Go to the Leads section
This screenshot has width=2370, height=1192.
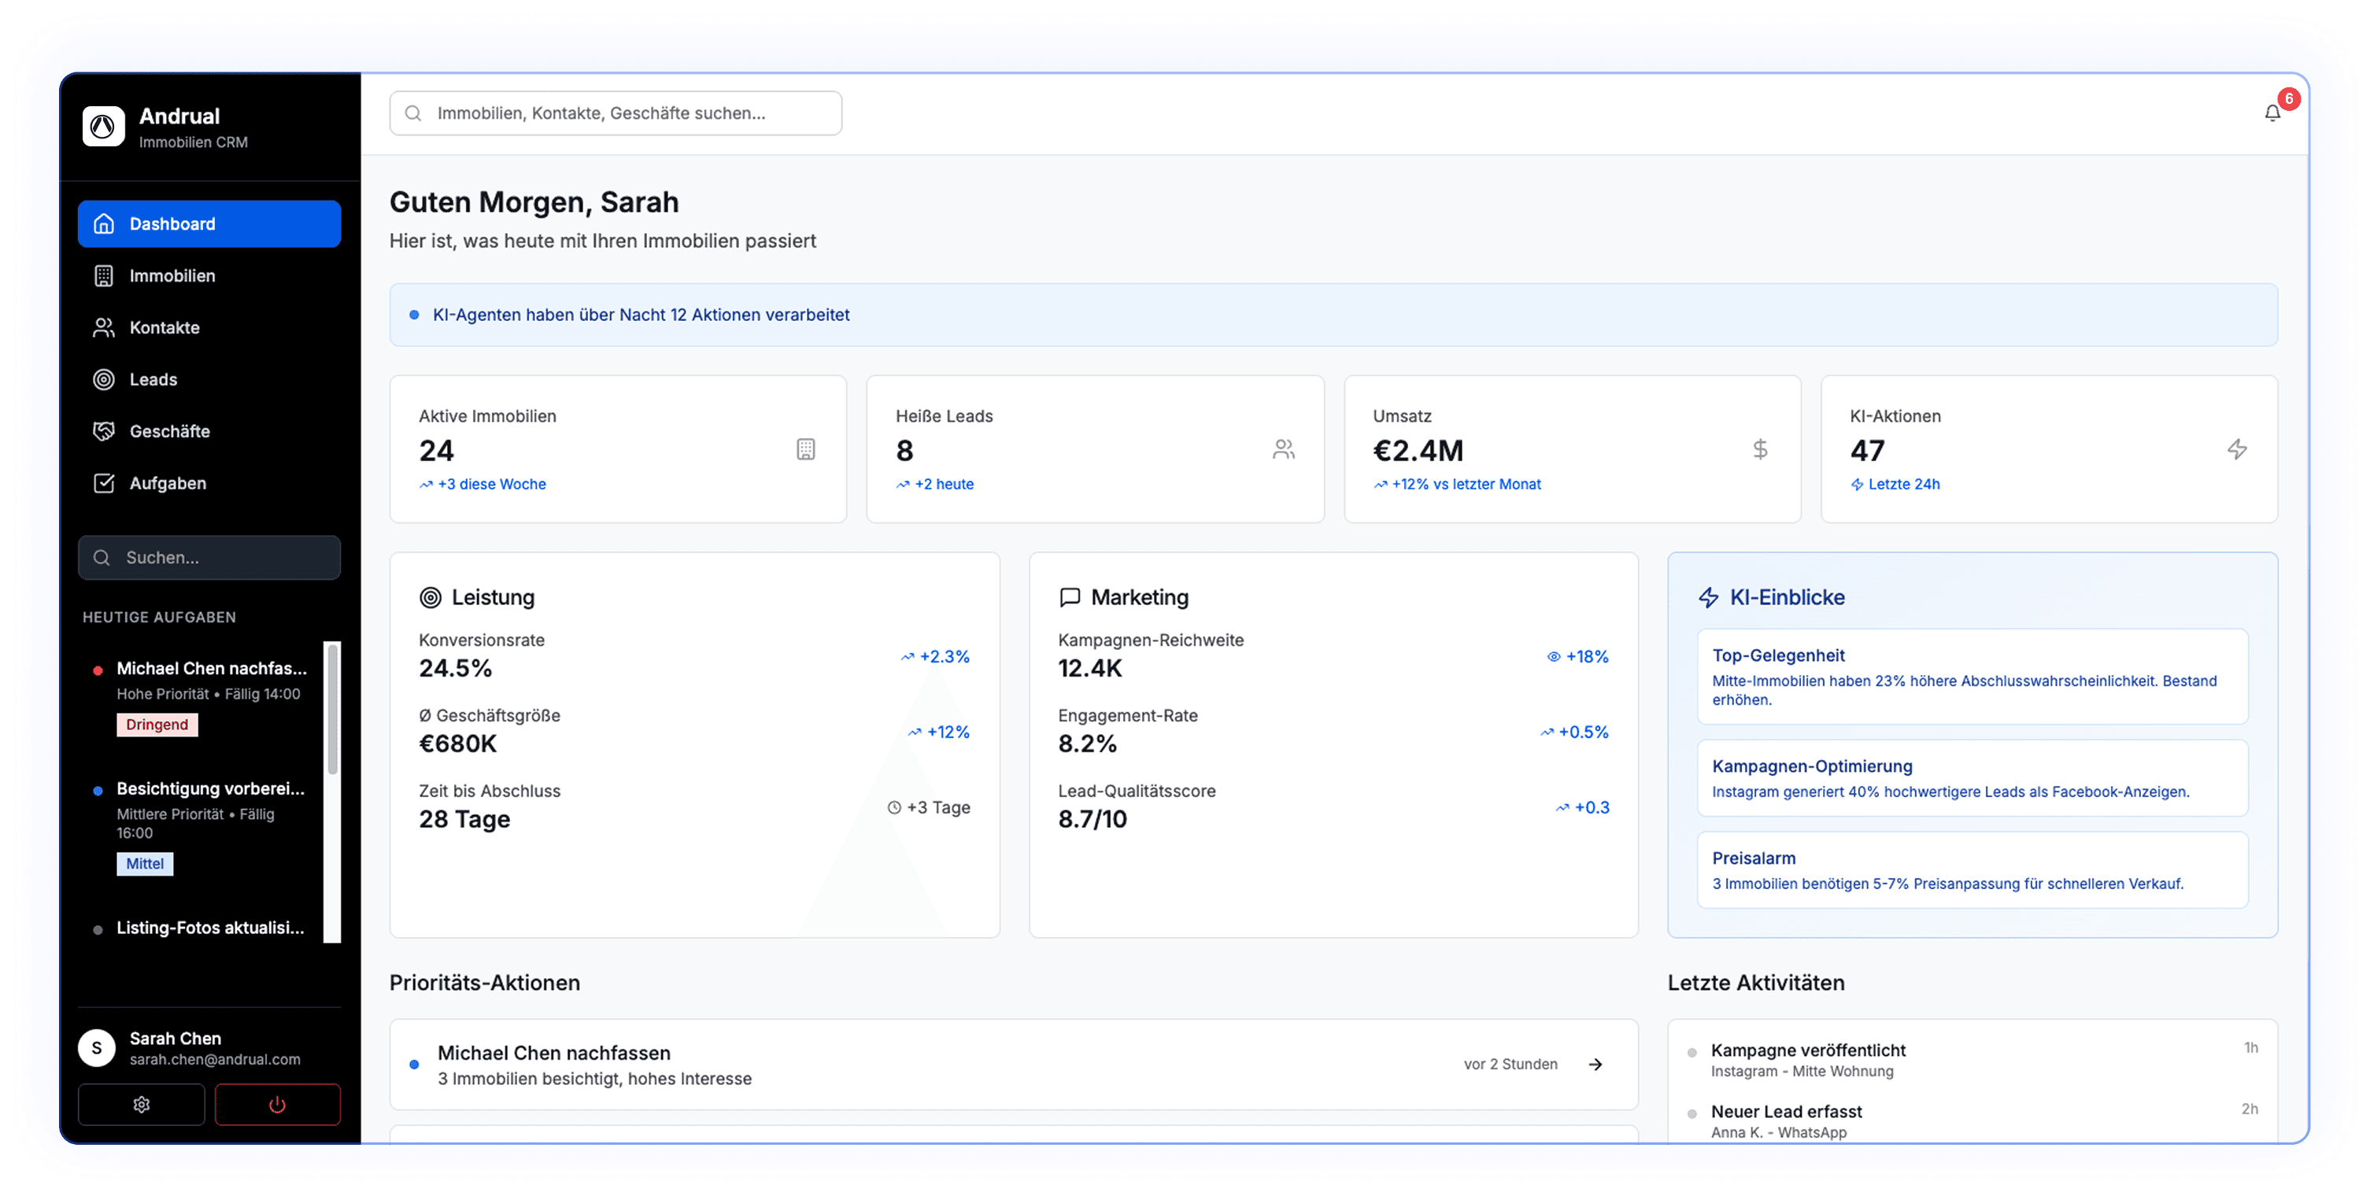click(x=153, y=380)
